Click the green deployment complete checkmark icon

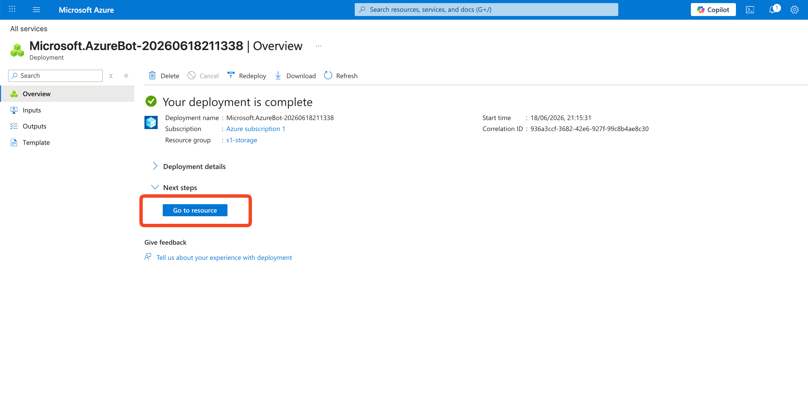coord(151,101)
